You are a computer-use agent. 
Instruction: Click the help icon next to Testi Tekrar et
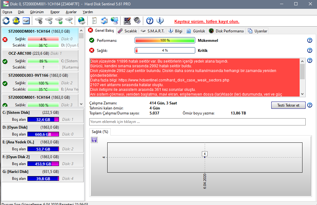point(309,105)
